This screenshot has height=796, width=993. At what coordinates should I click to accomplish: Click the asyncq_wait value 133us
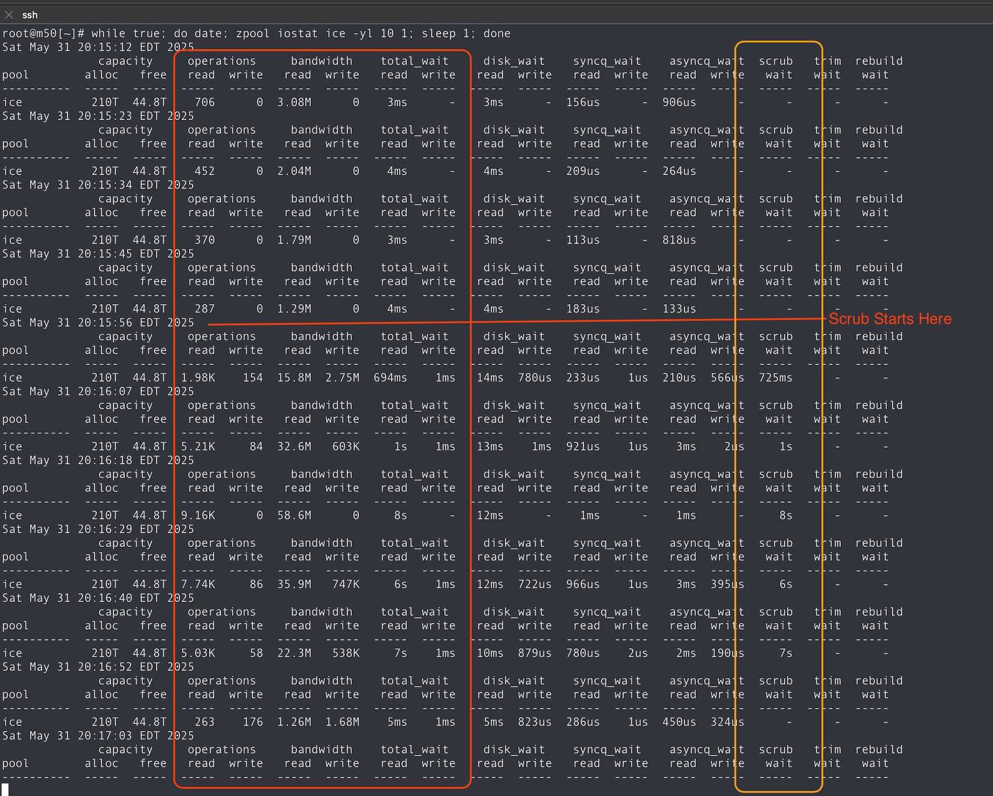(x=680, y=309)
